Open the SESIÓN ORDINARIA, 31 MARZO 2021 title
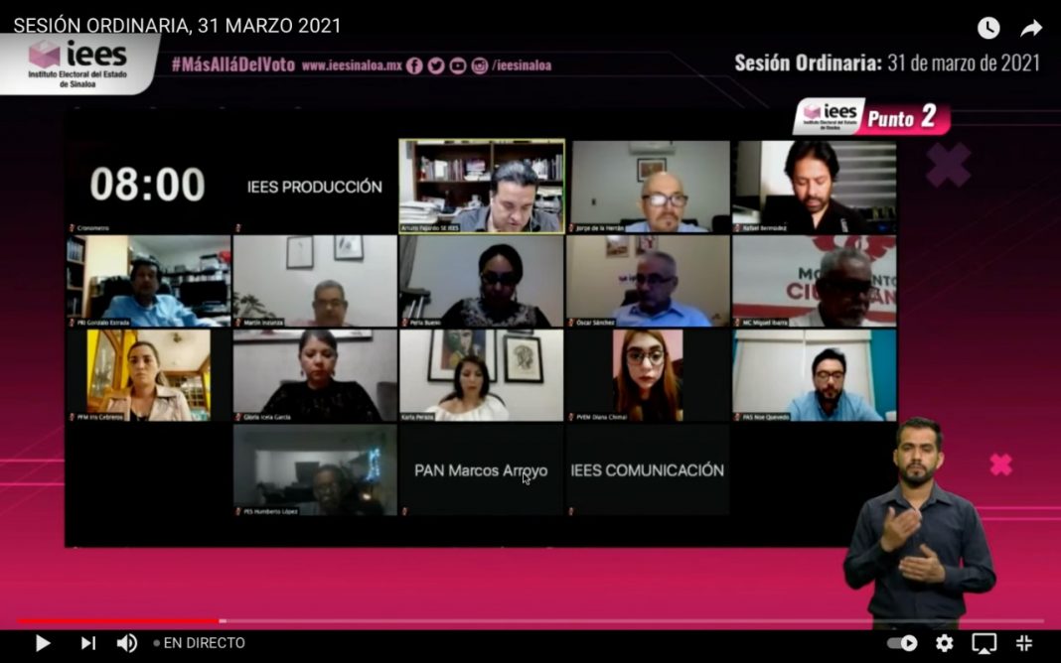The image size is (1061, 663). (x=177, y=26)
